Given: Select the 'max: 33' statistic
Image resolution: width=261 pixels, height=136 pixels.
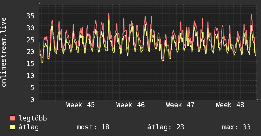Looking at the screenshot, I should [x=236, y=127].
